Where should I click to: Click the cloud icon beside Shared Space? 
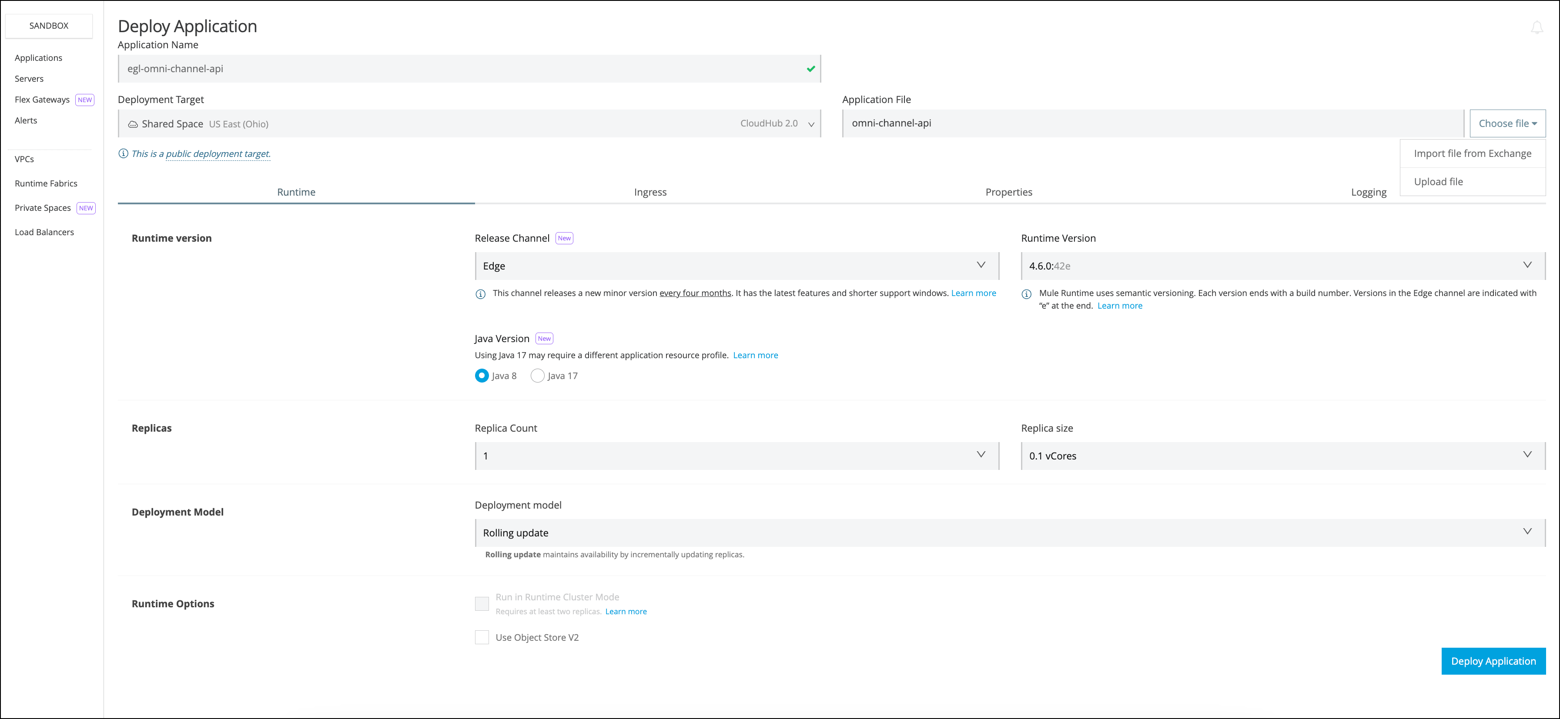pos(133,124)
